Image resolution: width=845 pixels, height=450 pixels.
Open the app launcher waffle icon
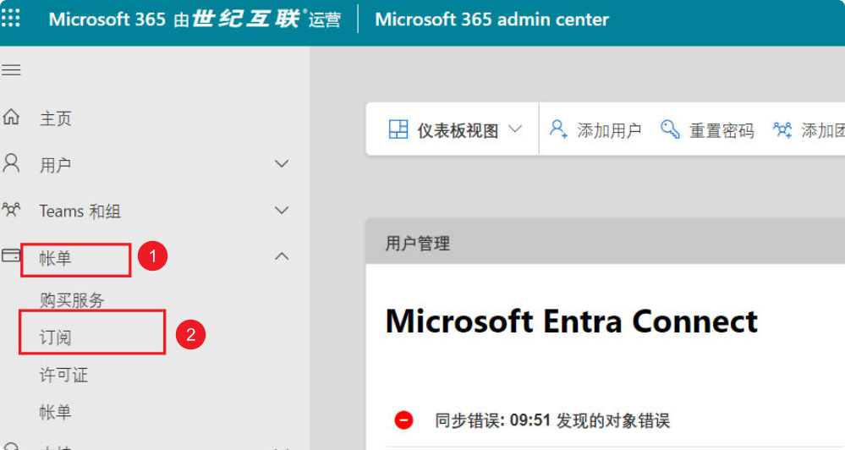coord(10,18)
